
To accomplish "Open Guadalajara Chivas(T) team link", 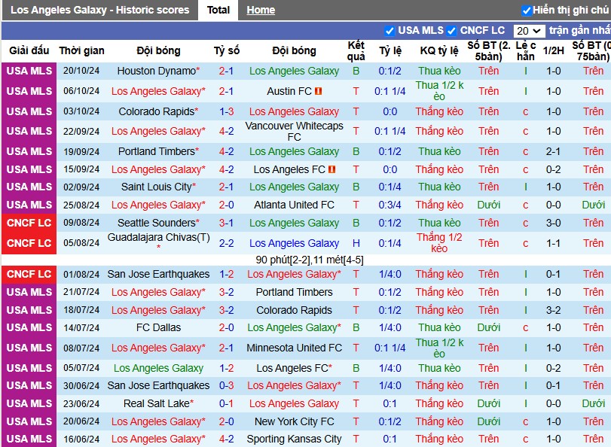I will pyautogui.click(x=159, y=238).
